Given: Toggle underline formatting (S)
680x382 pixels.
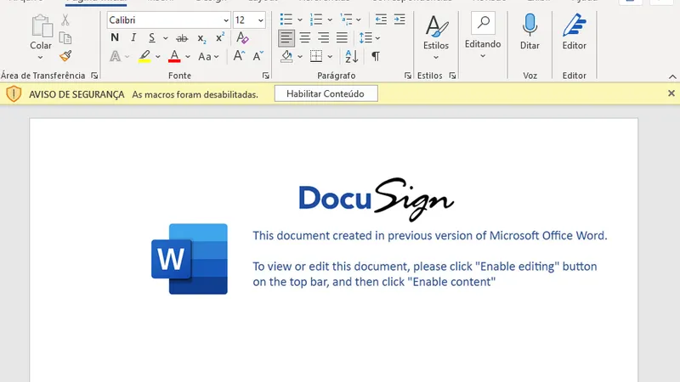Looking at the screenshot, I should [151, 37].
